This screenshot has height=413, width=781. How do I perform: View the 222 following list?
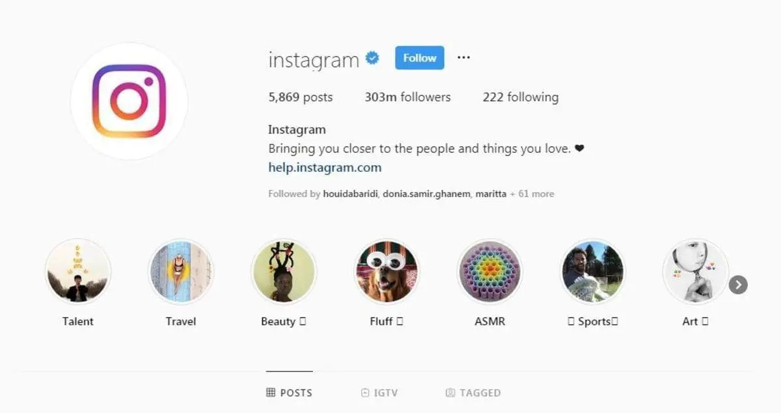coord(521,97)
